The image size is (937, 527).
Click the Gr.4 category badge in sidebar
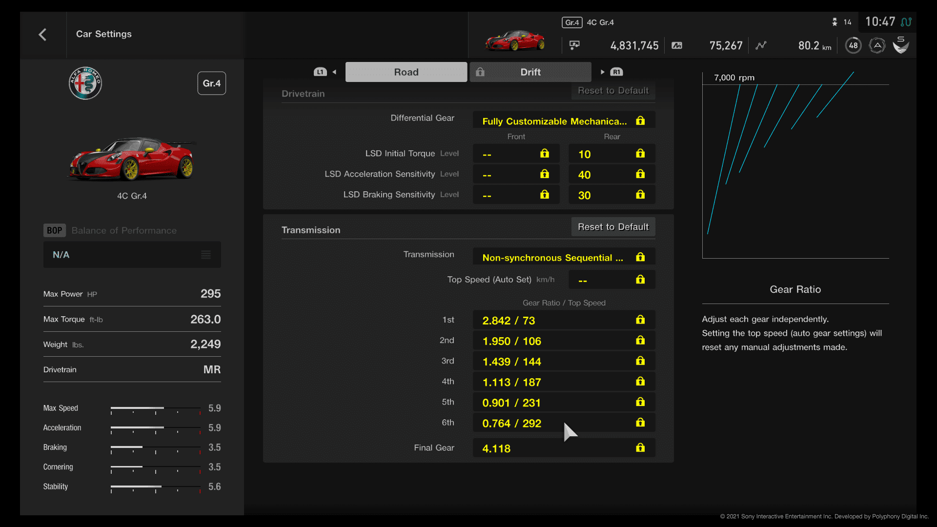(211, 83)
